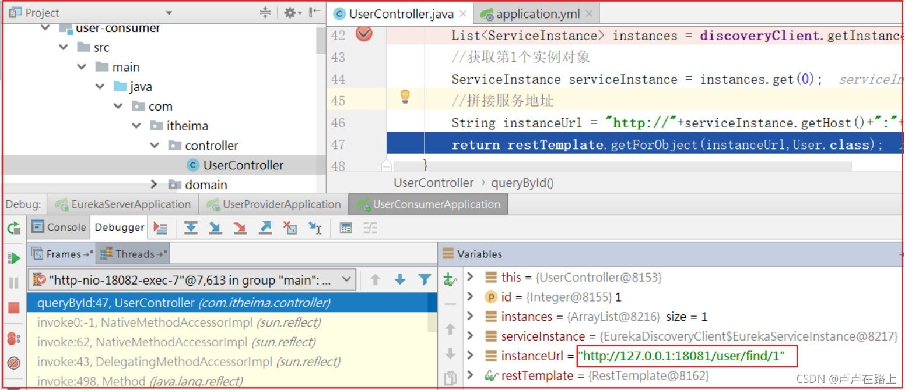Close the UserController.java tab
This screenshot has height=390, width=905.
[x=464, y=14]
